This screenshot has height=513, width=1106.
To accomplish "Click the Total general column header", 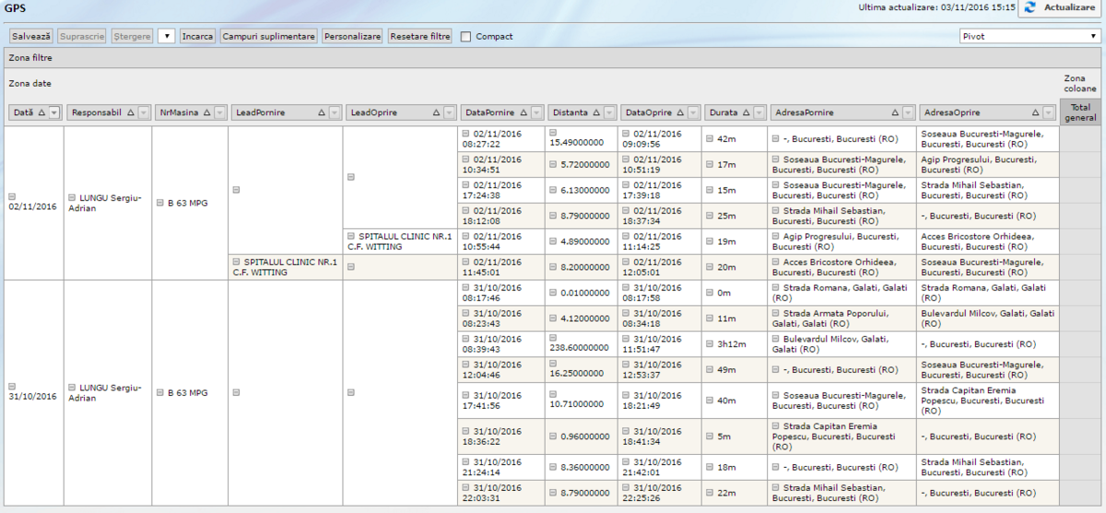I will pyautogui.click(x=1079, y=112).
